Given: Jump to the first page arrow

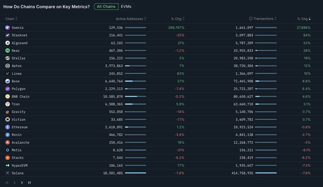Looking at the screenshot, I should click(x=7, y=183).
